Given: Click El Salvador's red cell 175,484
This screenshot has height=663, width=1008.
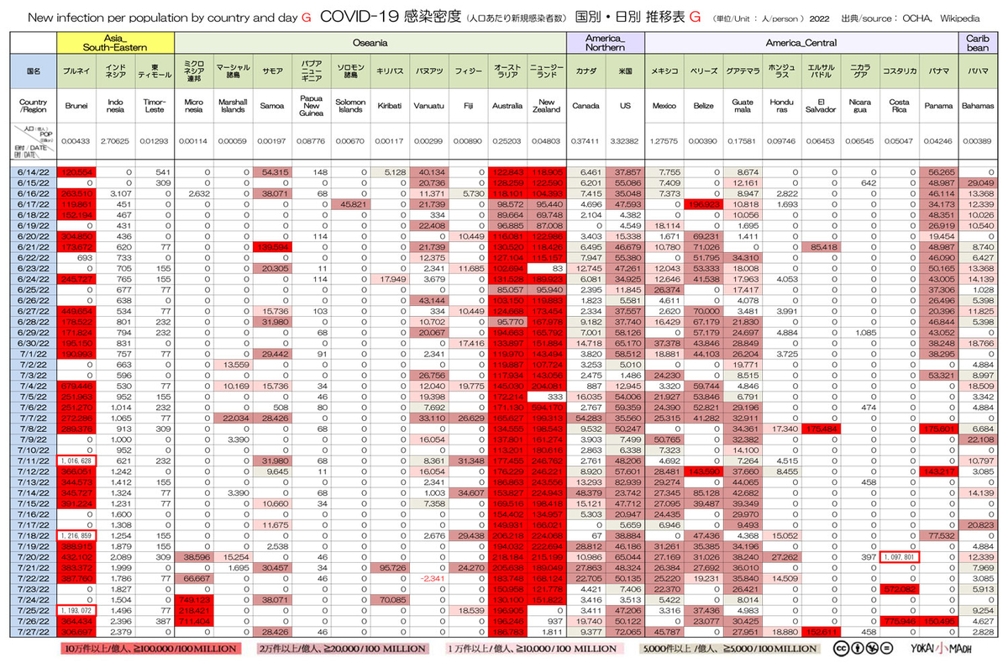Looking at the screenshot, I should 821,429.
